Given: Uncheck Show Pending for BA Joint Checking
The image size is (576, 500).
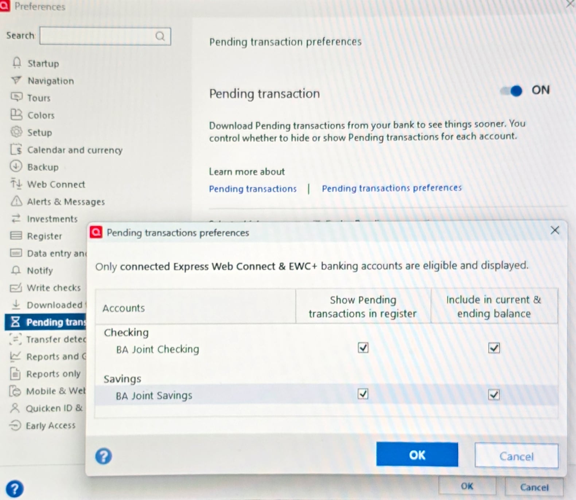Looking at the screenshot, I should 363,348.
